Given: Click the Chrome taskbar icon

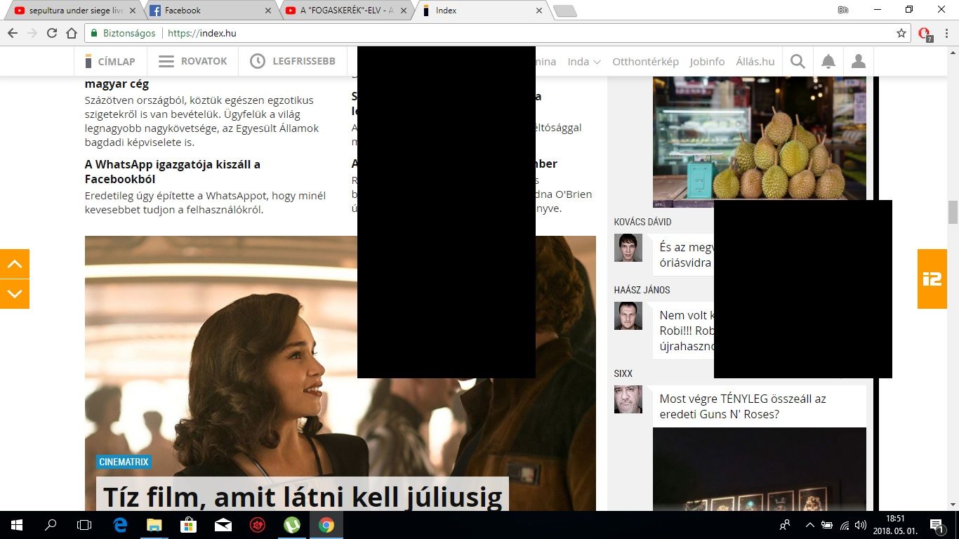Looking at the screenshot, I should (326, 525).
